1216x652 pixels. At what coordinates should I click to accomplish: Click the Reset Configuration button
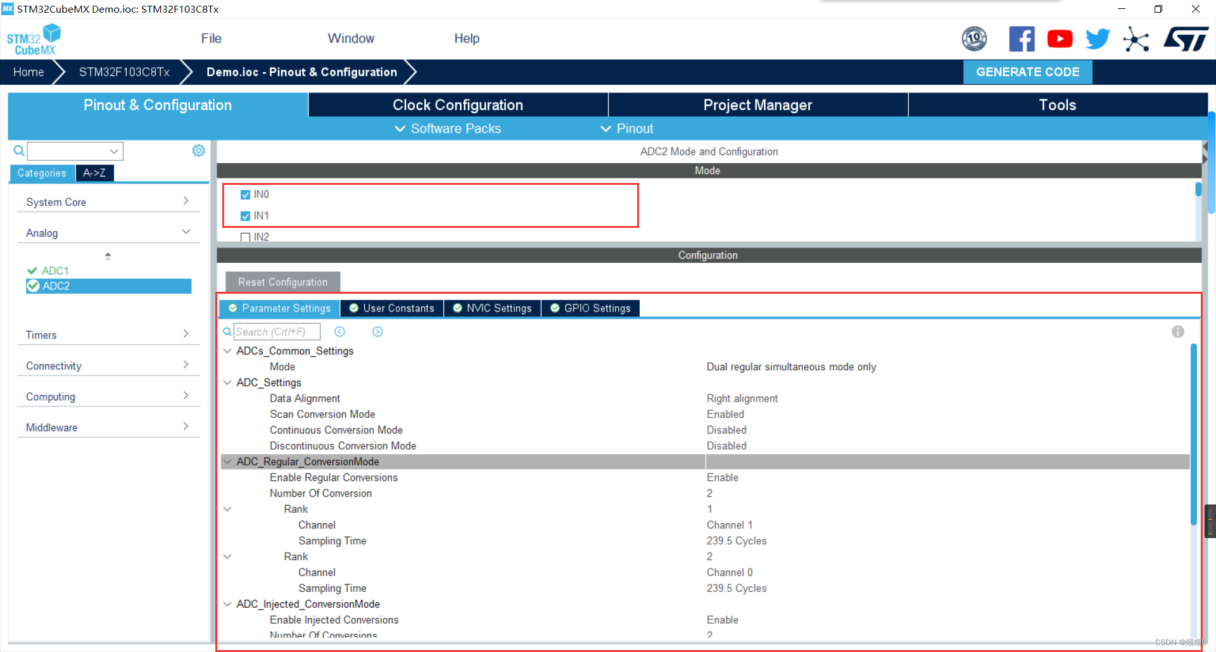pyautogui.click(x=282, y=282)
